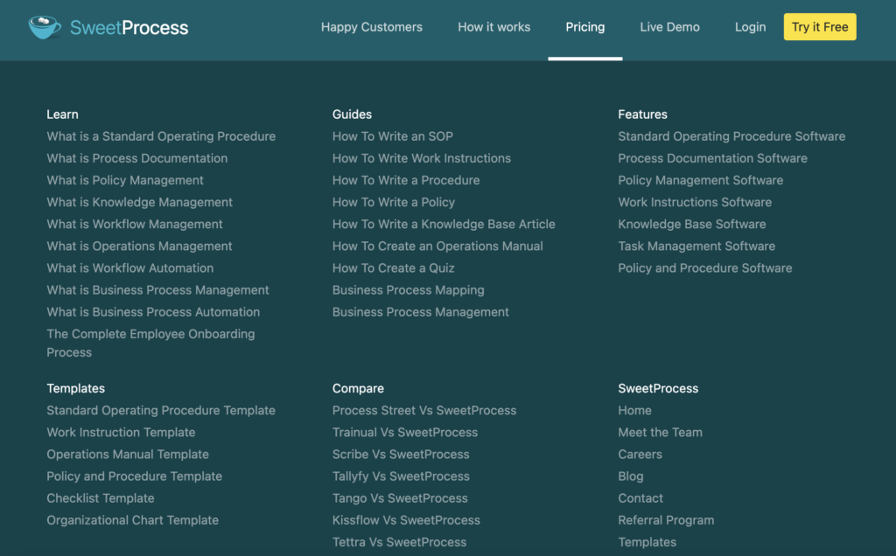Image resolution: width=896 pixels, height=556 pixels.
Task: Open the Happy Customers page
Action: [x=371, y=27]
